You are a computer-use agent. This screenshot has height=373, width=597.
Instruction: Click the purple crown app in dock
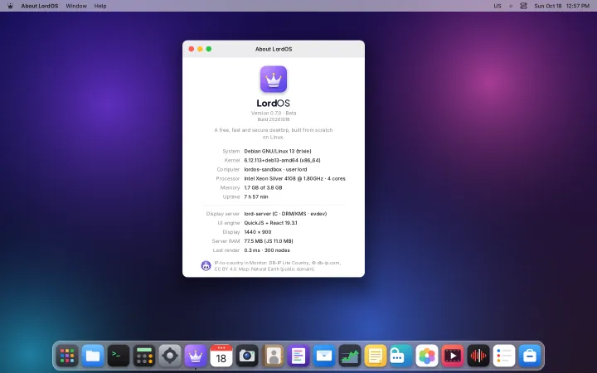196,356
